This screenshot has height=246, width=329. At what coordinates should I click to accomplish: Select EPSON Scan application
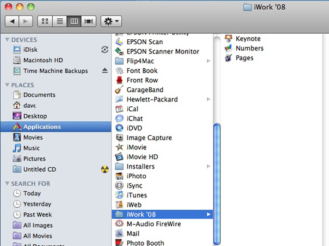162,42
